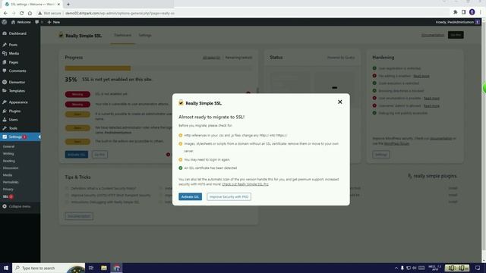Viewport: 486px width, 273px height.
Task: Show remaining tasks in Progress panel
Action: click(238, 58)
